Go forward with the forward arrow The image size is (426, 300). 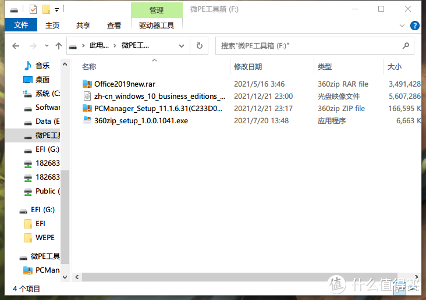point(33,46)
